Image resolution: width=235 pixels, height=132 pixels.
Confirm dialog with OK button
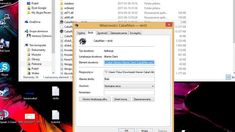tap(126, 131)
